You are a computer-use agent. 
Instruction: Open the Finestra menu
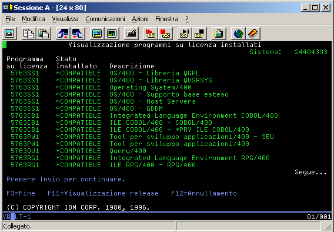167,19
